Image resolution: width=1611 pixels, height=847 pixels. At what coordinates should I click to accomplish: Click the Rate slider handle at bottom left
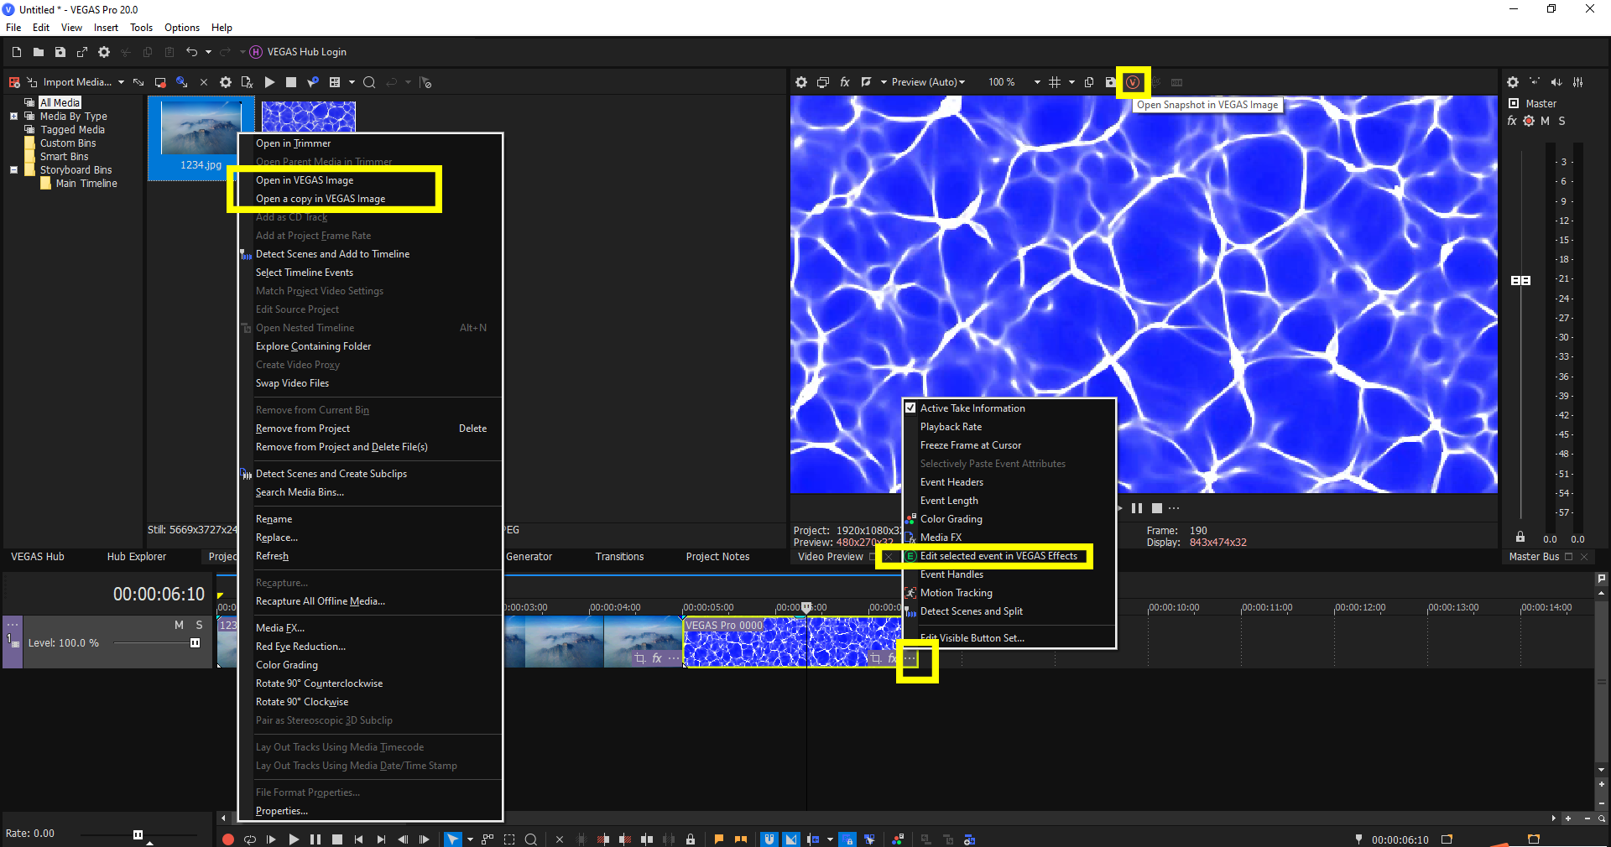point(138,834)
